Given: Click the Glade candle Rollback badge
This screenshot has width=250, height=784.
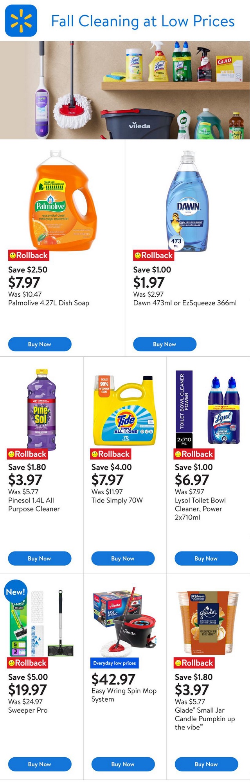Looking at the screenshot, I should 194,663.
